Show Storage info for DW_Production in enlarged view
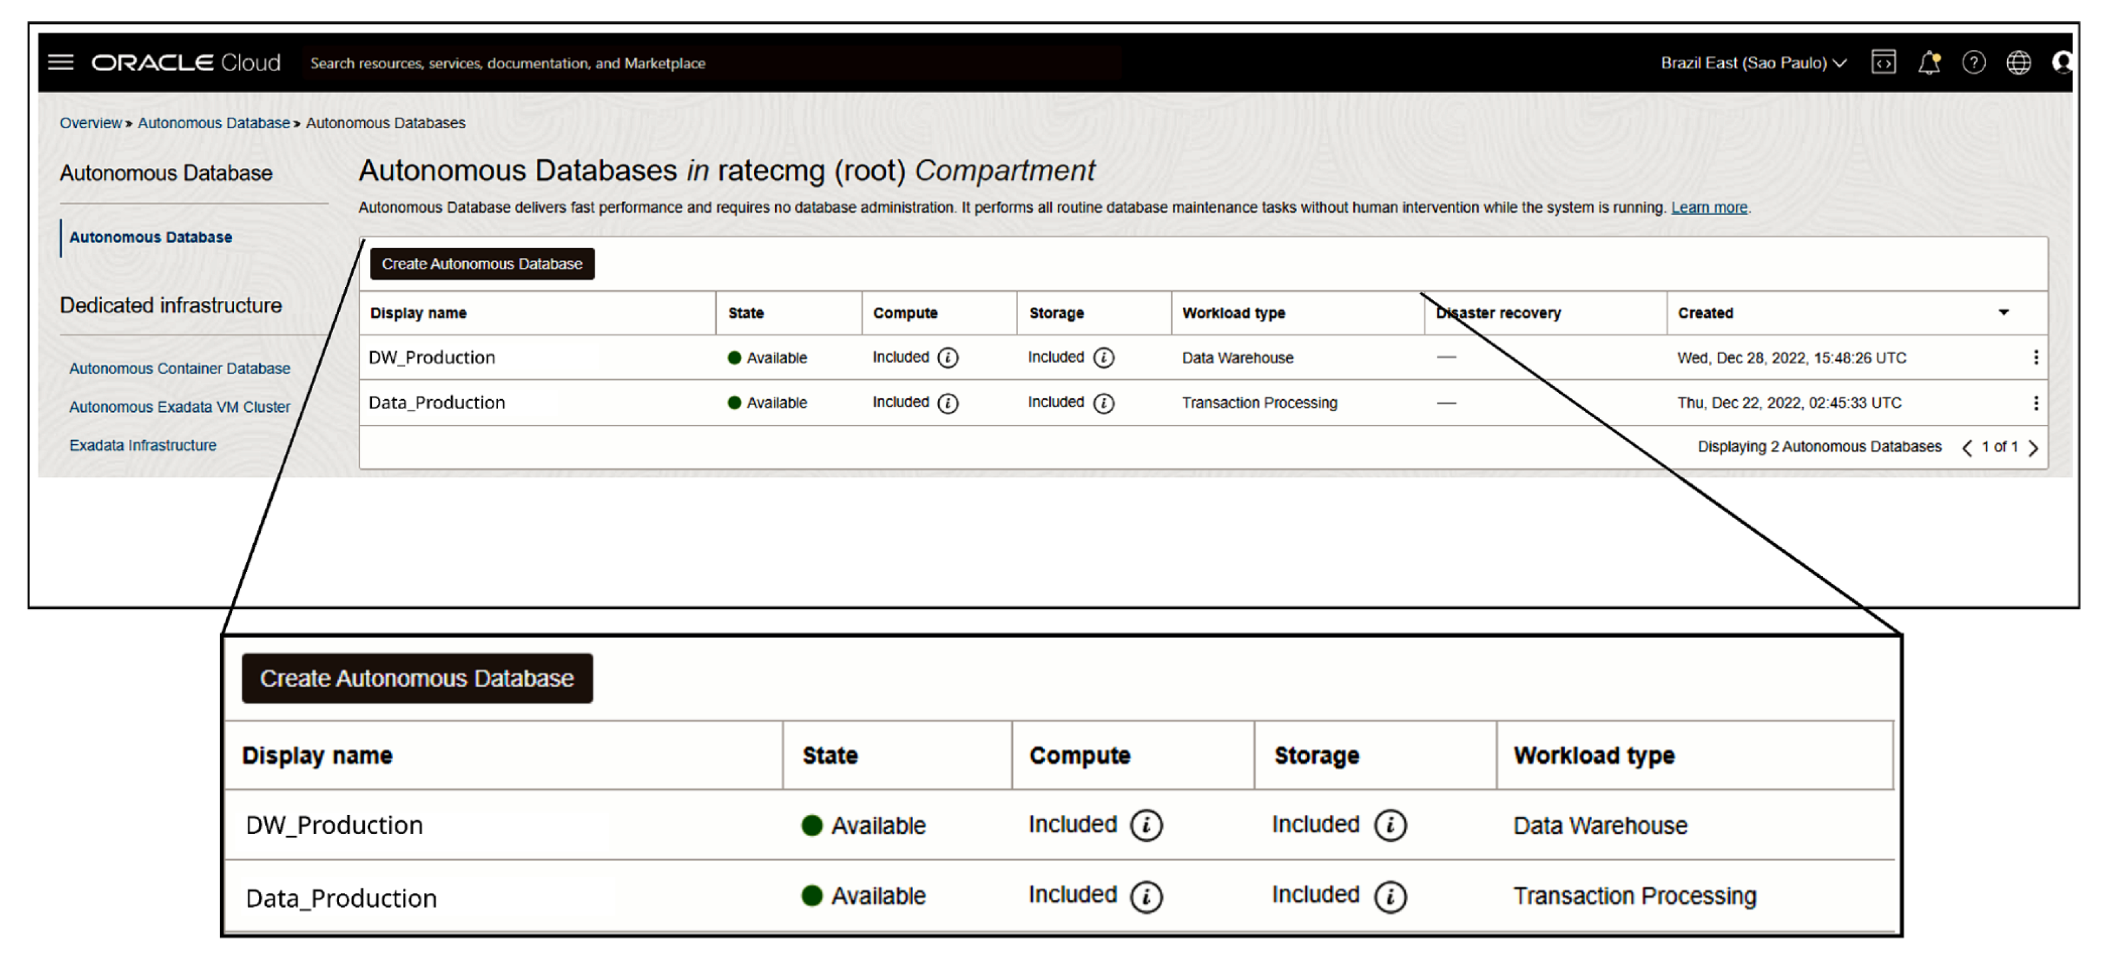 tap(1391, 825)
